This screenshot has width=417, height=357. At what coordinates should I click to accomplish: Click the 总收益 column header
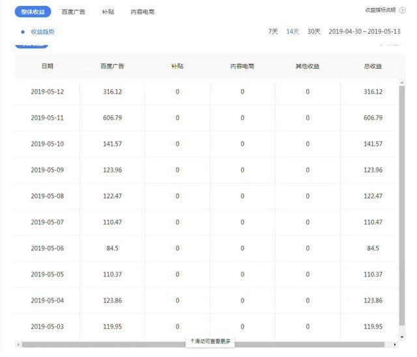click(373, 66)
